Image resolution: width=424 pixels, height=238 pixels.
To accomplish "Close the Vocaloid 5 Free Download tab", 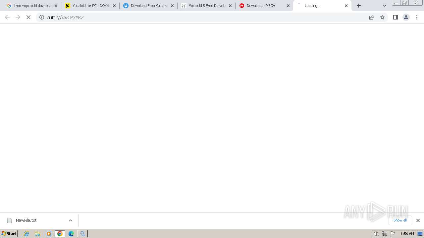I will click(230, 6).
